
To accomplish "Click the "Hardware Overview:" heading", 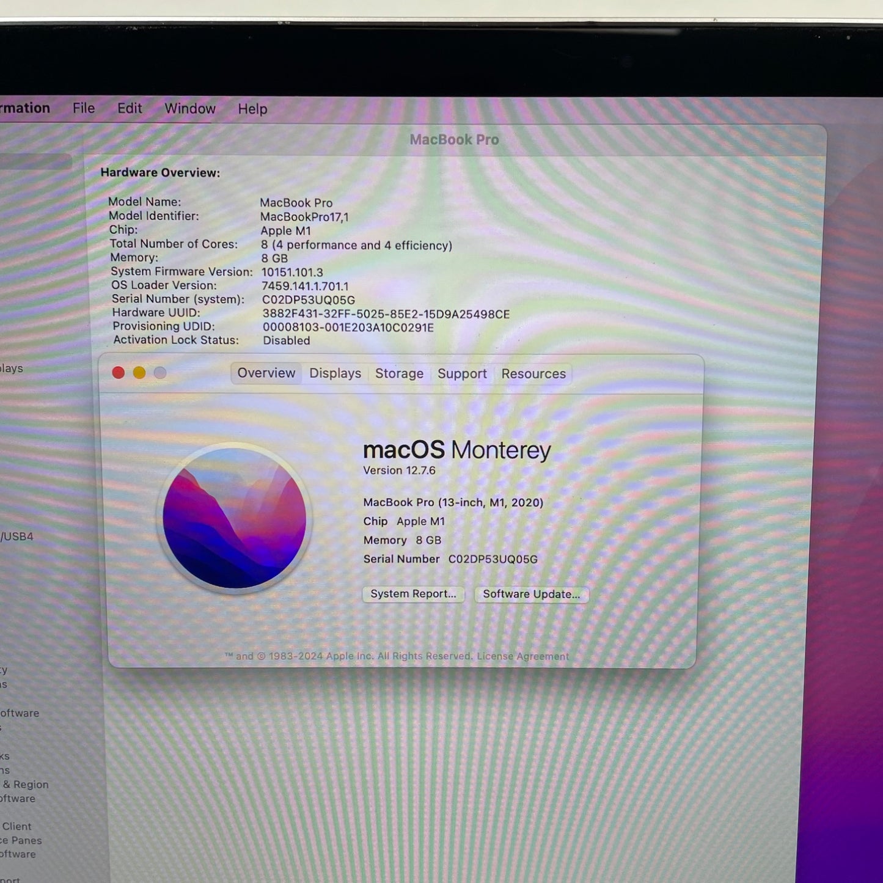I will pyautogui.click(x=160, y=173).
